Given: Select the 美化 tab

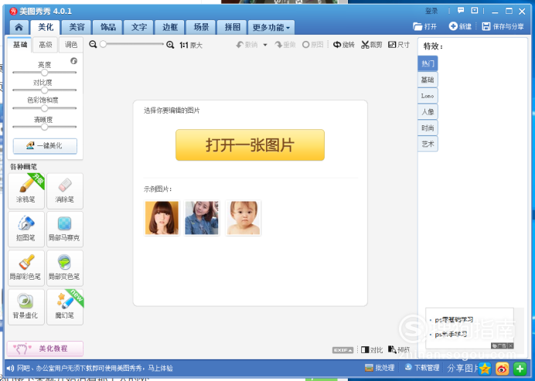Looking at the screenshot, I should (45, 27).
